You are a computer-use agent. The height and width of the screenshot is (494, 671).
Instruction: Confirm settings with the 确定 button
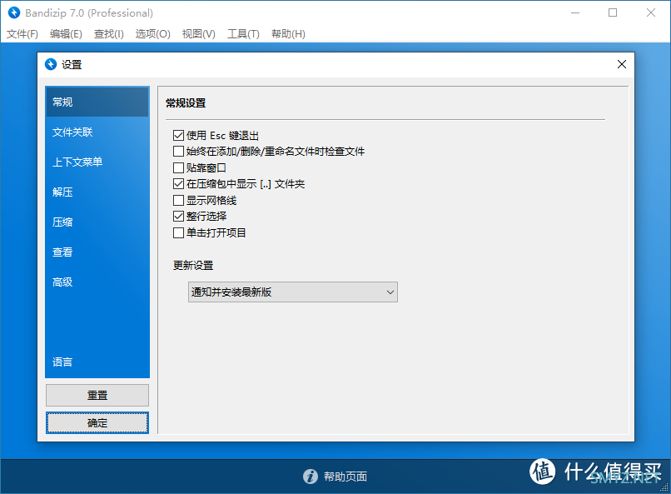coord(97,423)
